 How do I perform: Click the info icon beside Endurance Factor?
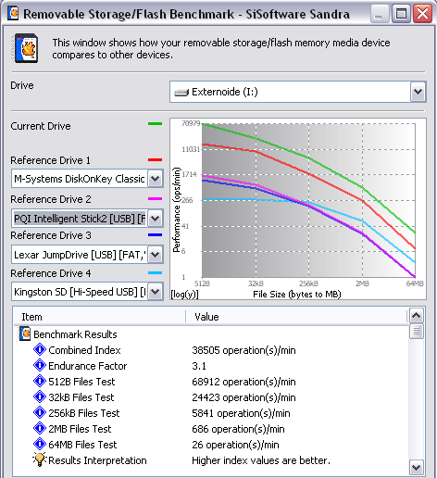click(x=40, y=366)
